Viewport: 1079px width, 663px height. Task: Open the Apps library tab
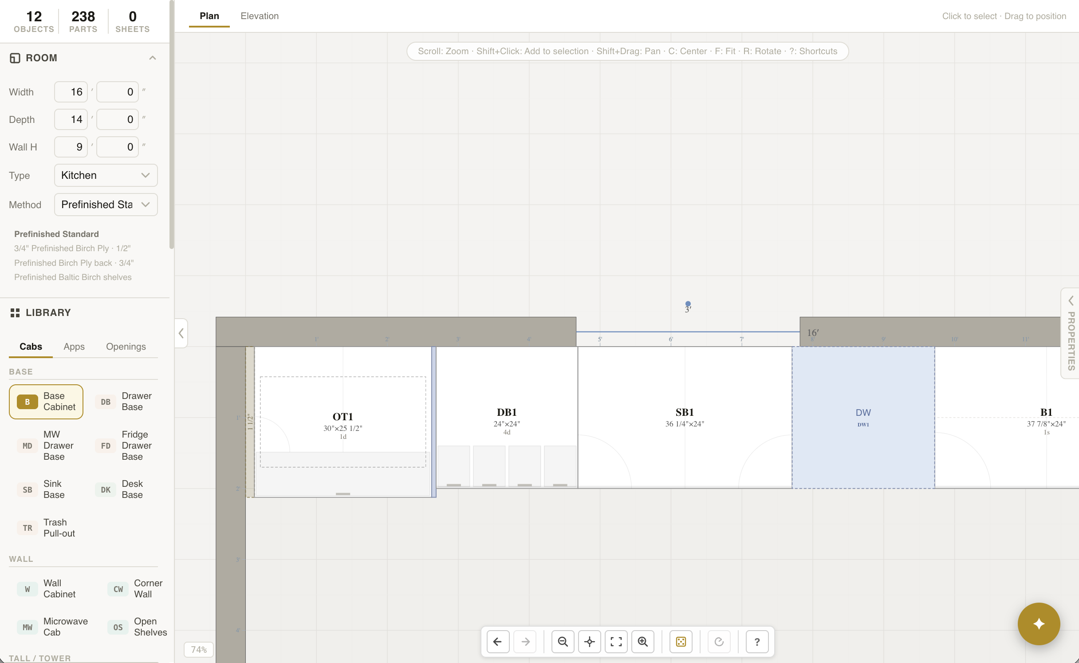(74, 347)
